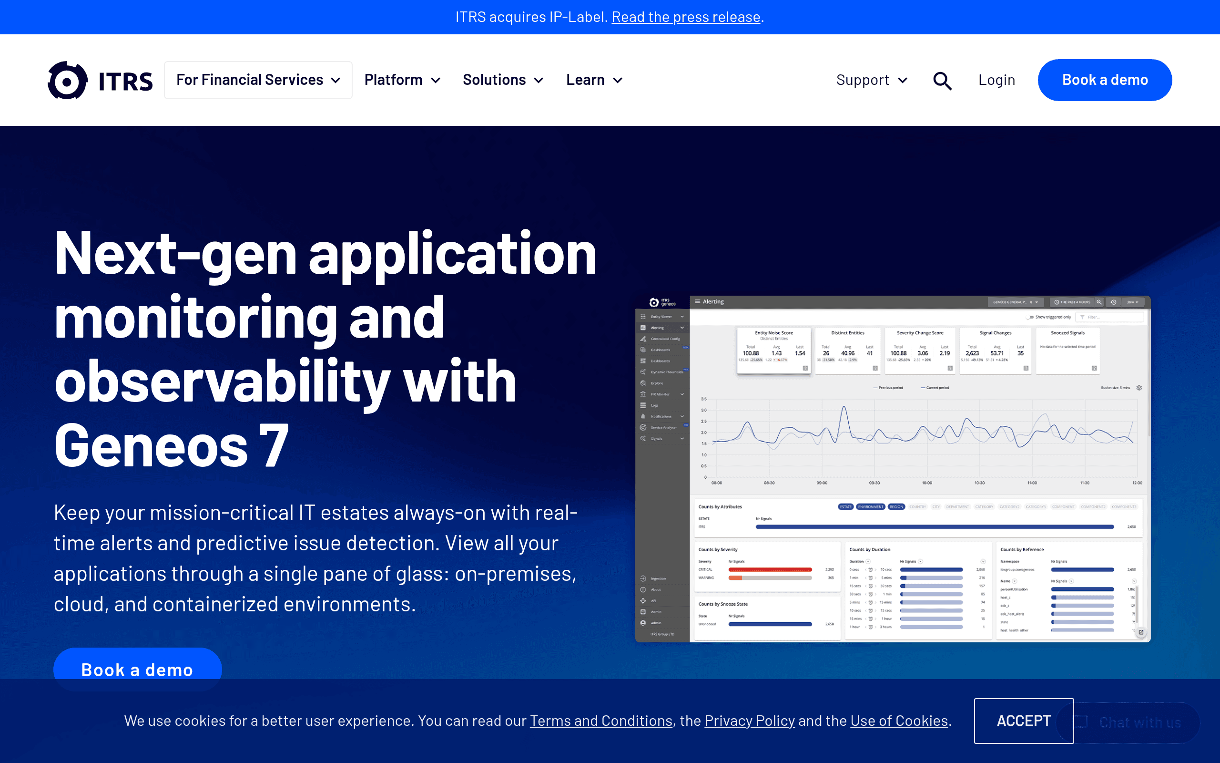
Task: Open the Learn menu
Action: [x=594, y=80]
